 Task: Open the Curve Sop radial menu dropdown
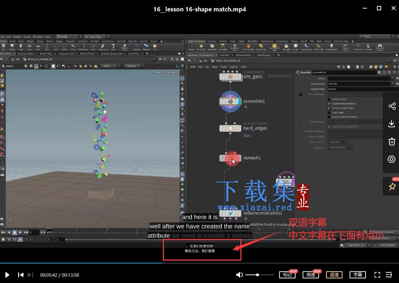97,37
